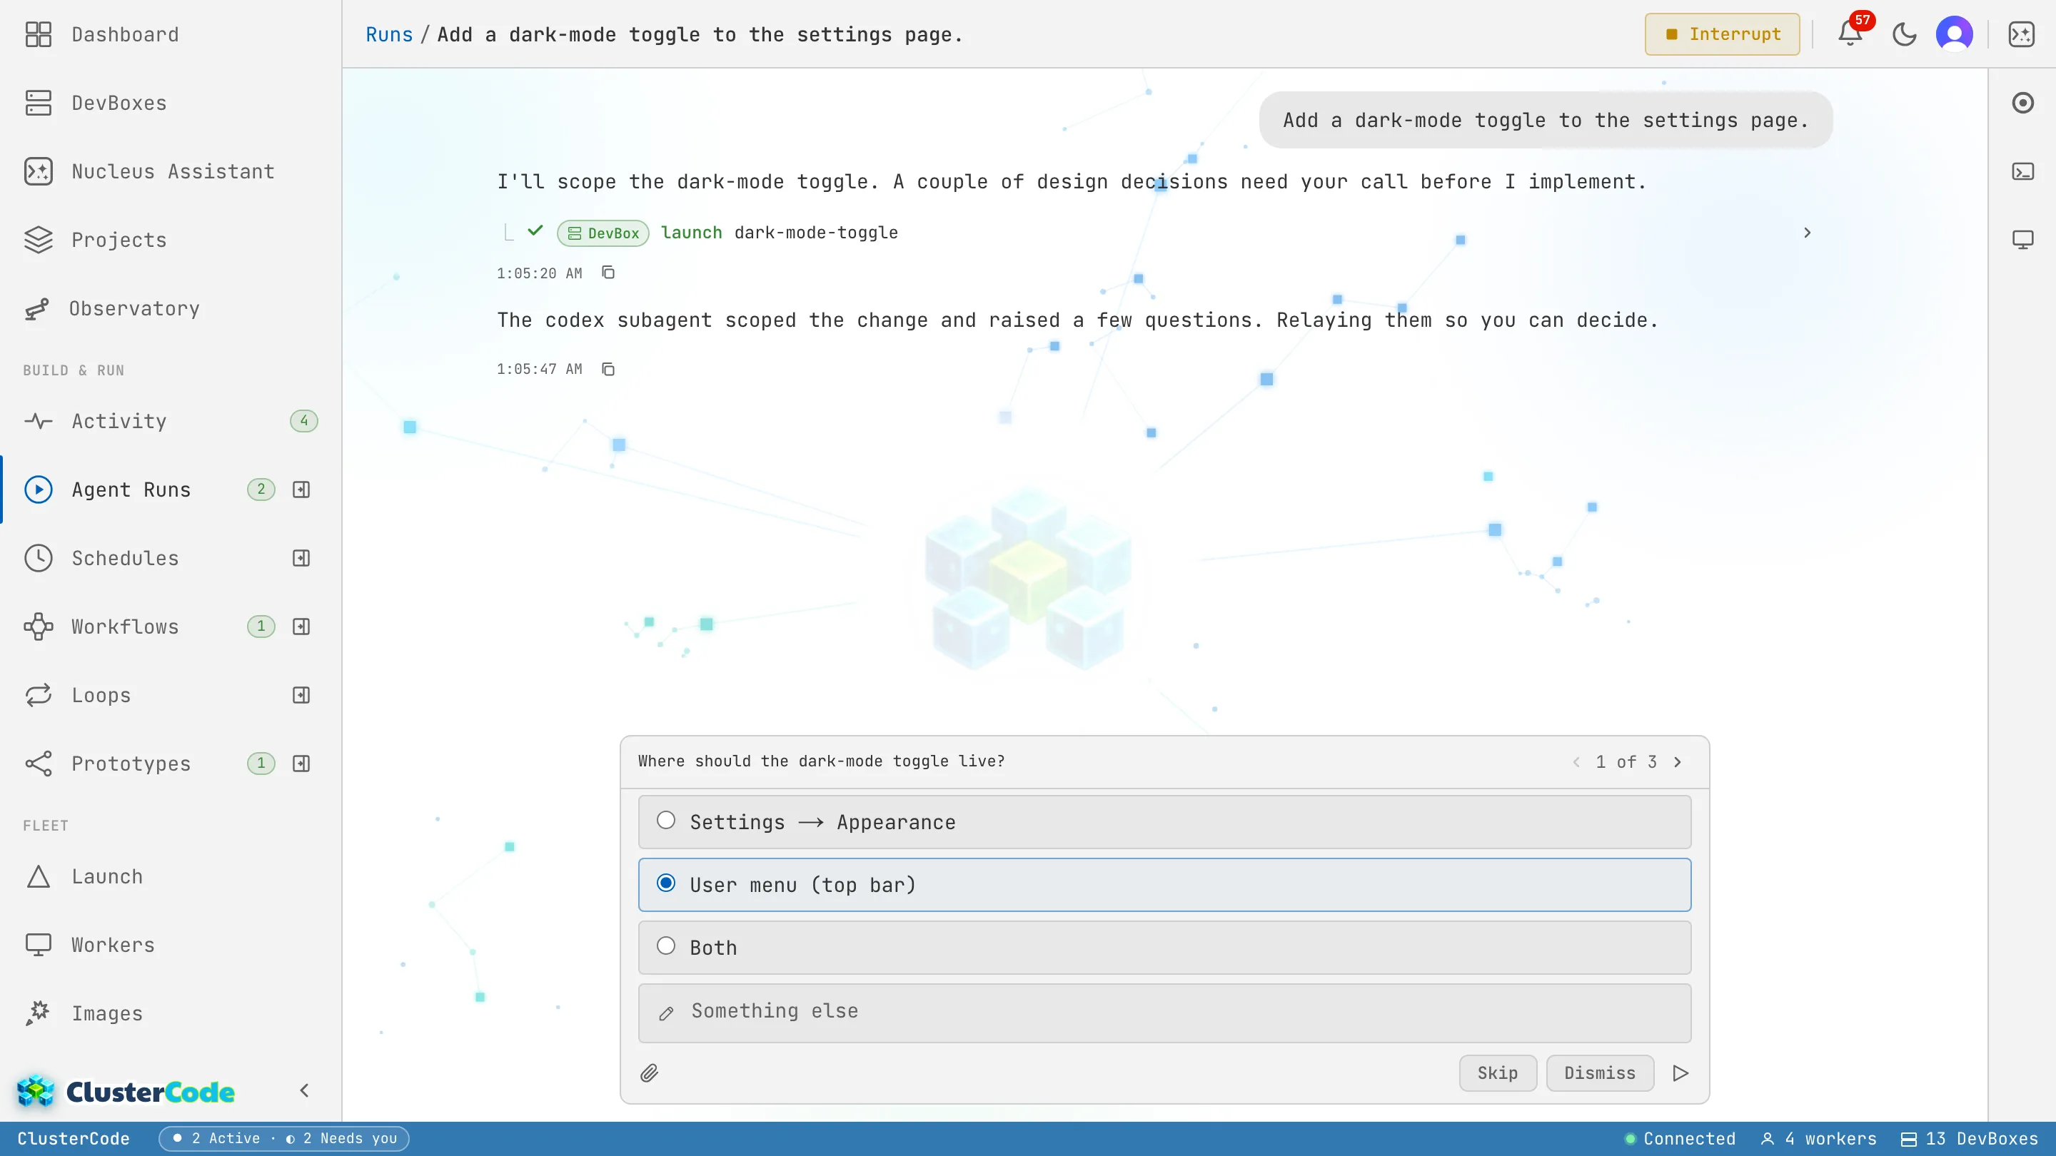
Task: Open Agent Runs in a side panel
Action: [301, 490]
